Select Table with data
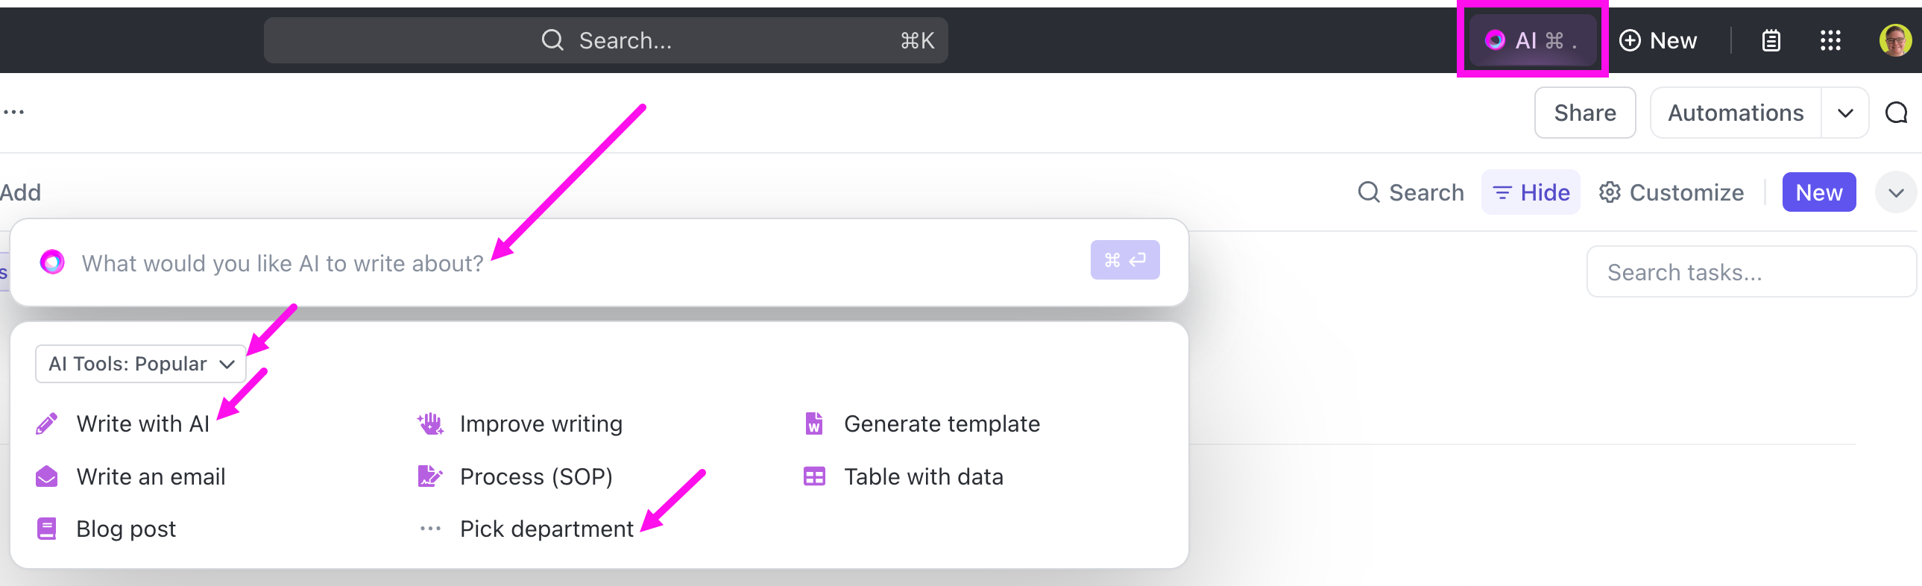The width and height of the screenshot is (1922, 586). 923,476
